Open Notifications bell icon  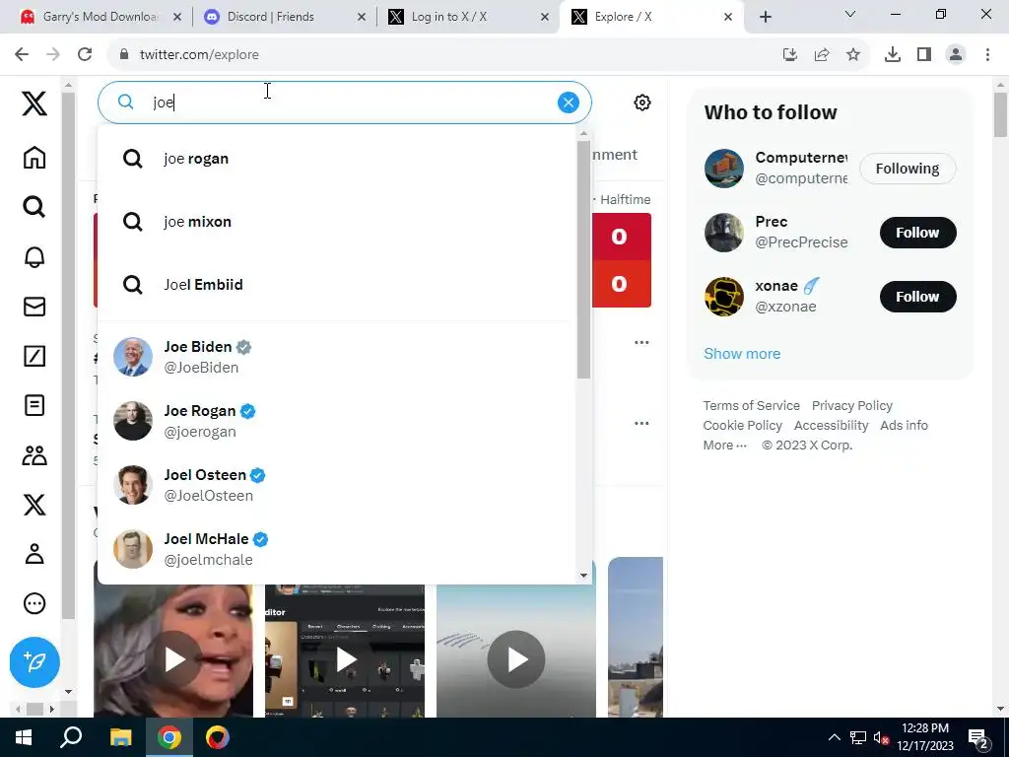click(x=34, y=257)
